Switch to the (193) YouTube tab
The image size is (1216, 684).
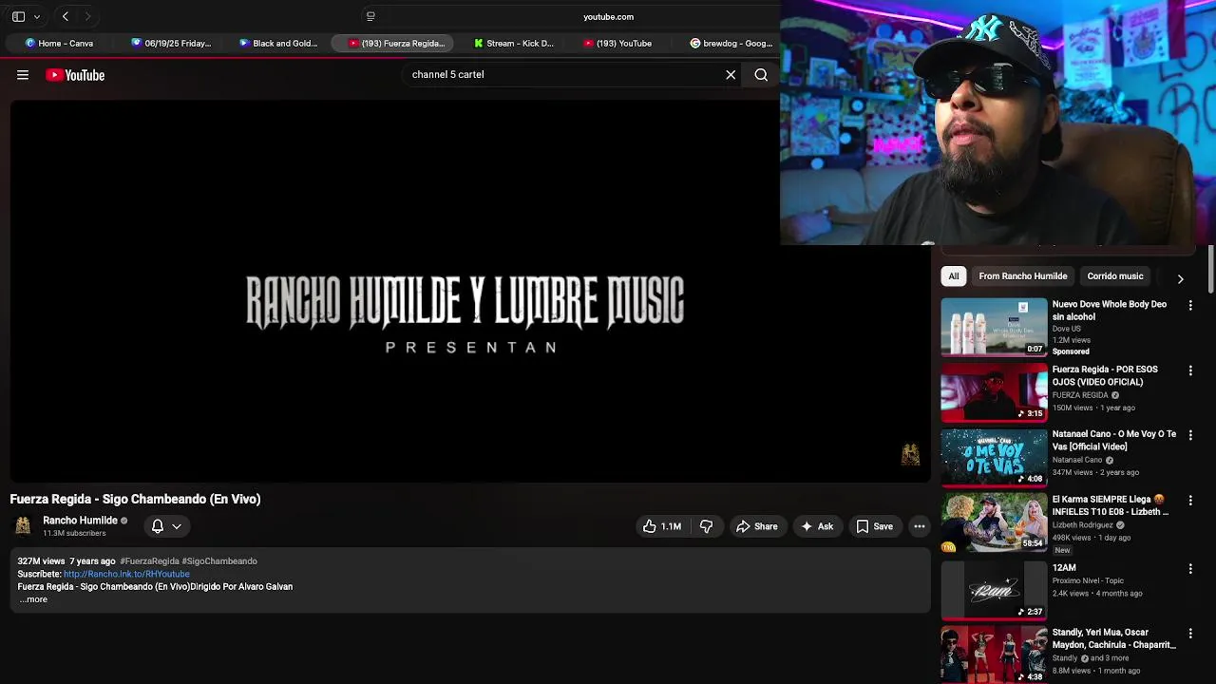(617, 43)
